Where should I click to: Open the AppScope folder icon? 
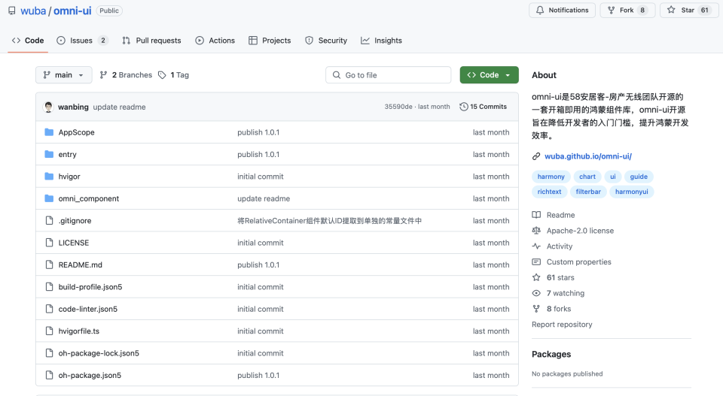[x=49, y=132]
